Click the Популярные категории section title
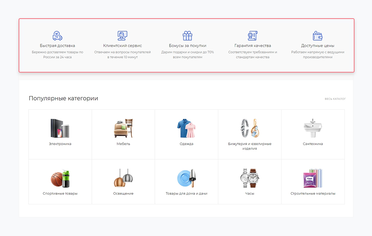The height and width of the screenshot is (236, 372). [63, 99]
